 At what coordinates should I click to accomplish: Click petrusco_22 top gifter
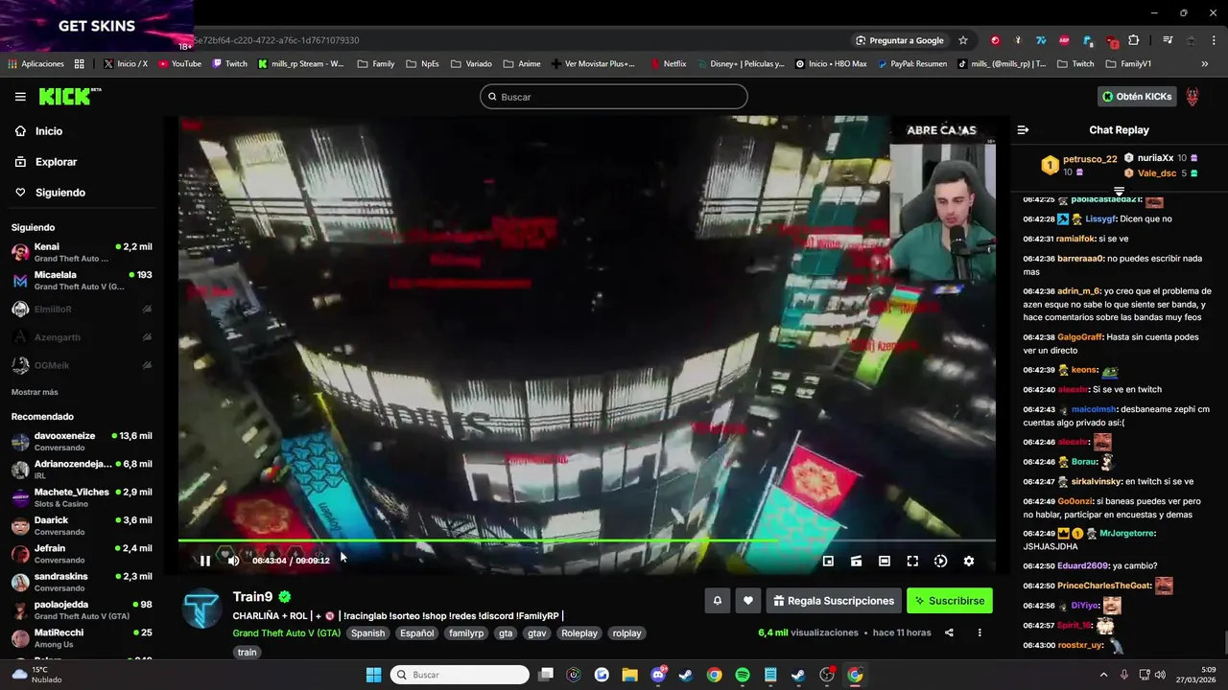pos(1090,159)
